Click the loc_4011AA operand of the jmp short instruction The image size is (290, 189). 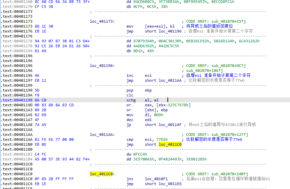tap(170, 80)
